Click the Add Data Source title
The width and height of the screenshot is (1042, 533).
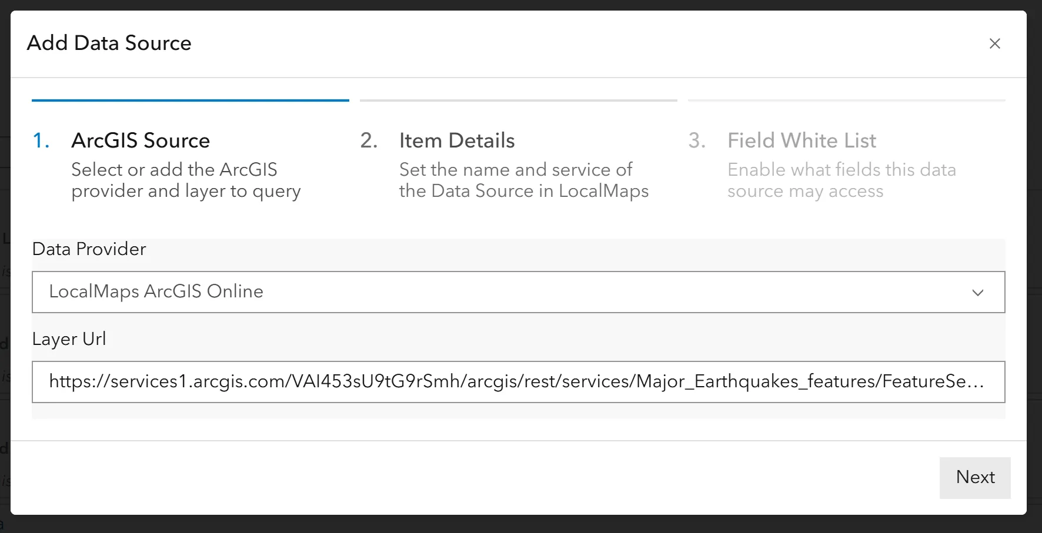point(109,43)
